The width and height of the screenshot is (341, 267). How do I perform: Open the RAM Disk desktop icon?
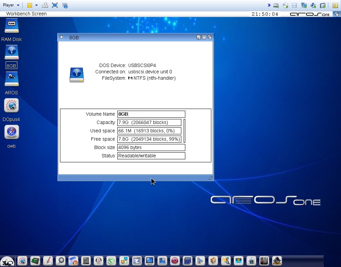click(12, 26)
